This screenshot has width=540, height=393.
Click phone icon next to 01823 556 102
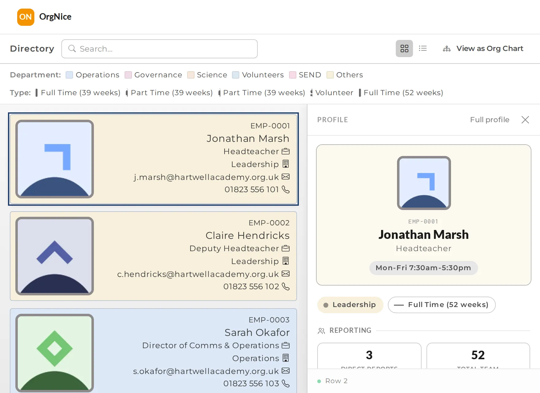coord(286,286)
